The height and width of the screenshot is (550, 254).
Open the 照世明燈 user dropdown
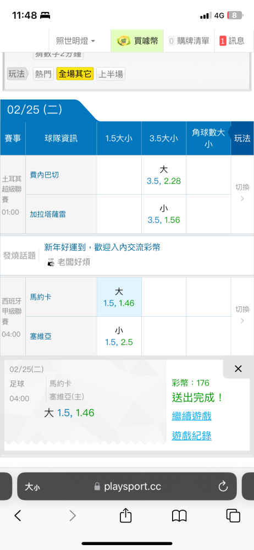point(75,41)
